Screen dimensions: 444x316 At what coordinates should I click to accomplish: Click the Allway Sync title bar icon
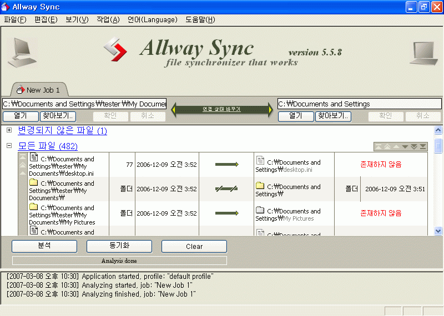(5, 7)
